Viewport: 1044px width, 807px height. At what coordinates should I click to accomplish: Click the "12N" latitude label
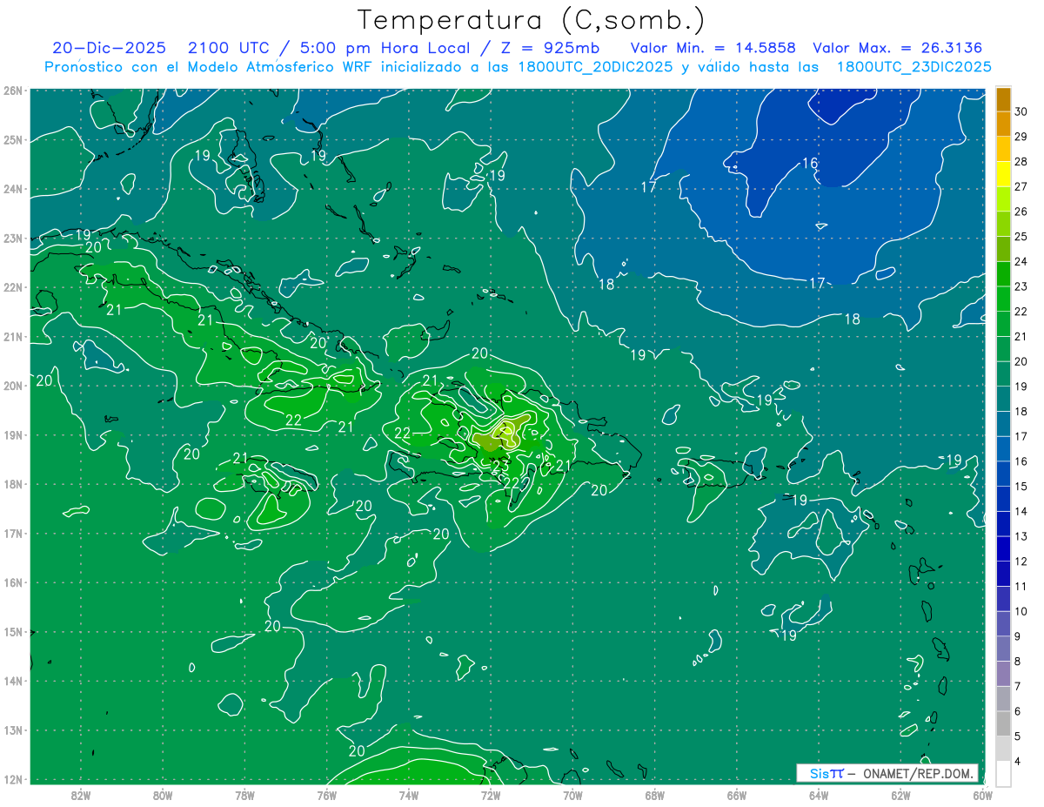coord(13,779)
